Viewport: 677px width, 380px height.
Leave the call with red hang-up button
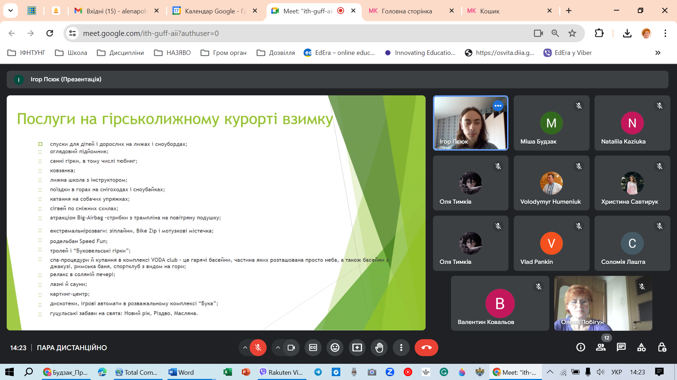point(426,348)
